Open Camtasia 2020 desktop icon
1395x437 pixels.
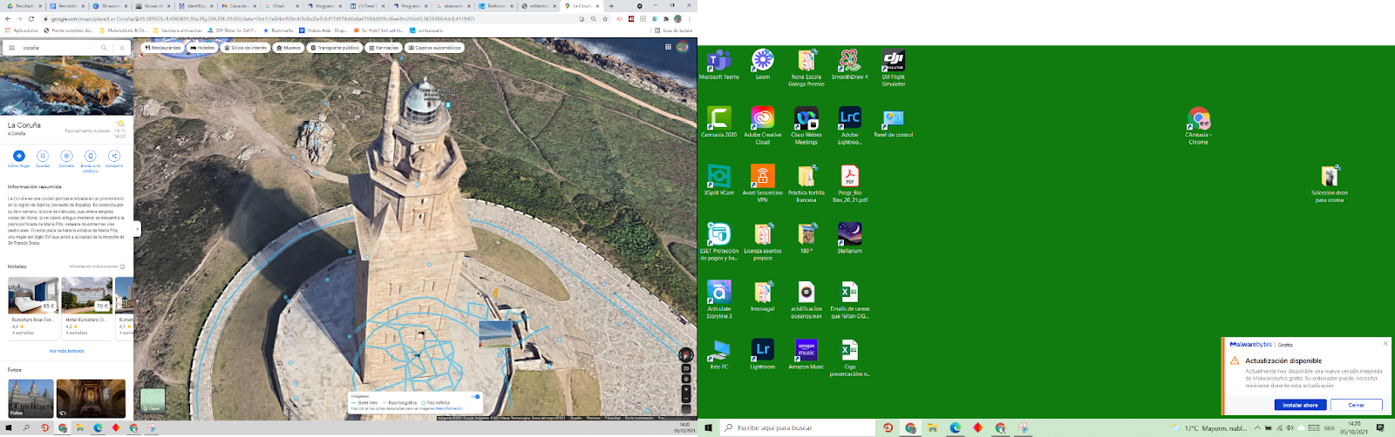(718, 122)
